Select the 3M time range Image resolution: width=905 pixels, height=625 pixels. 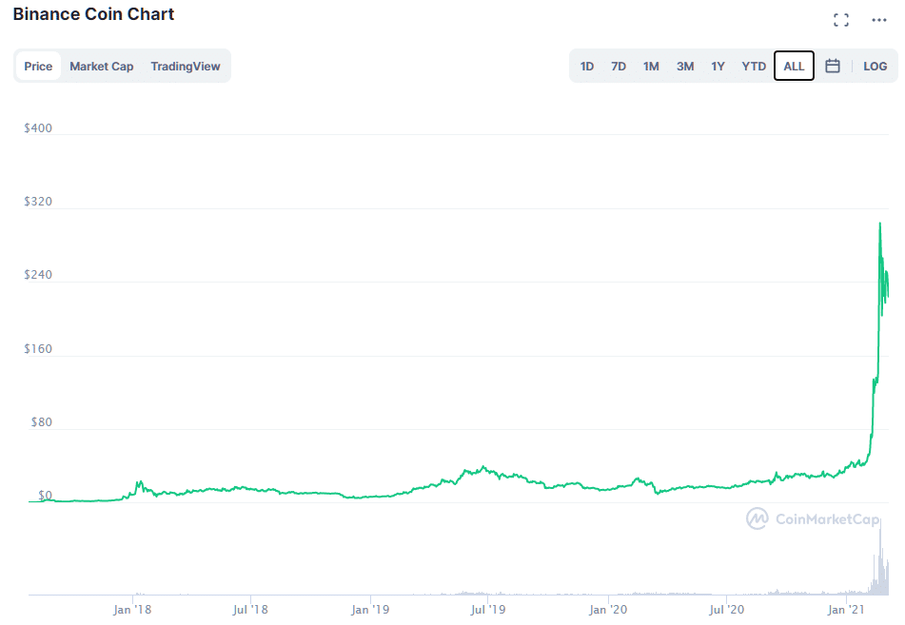click(x=685, y=67)
